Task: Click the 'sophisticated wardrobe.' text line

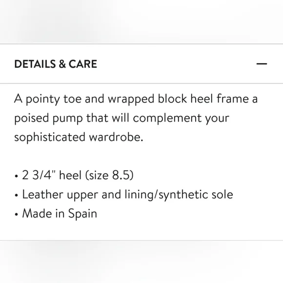Action: [79, 137]
